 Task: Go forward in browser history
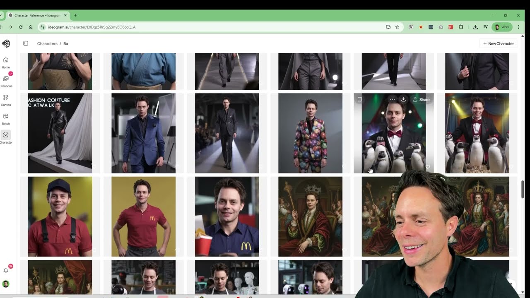[11, 27]
